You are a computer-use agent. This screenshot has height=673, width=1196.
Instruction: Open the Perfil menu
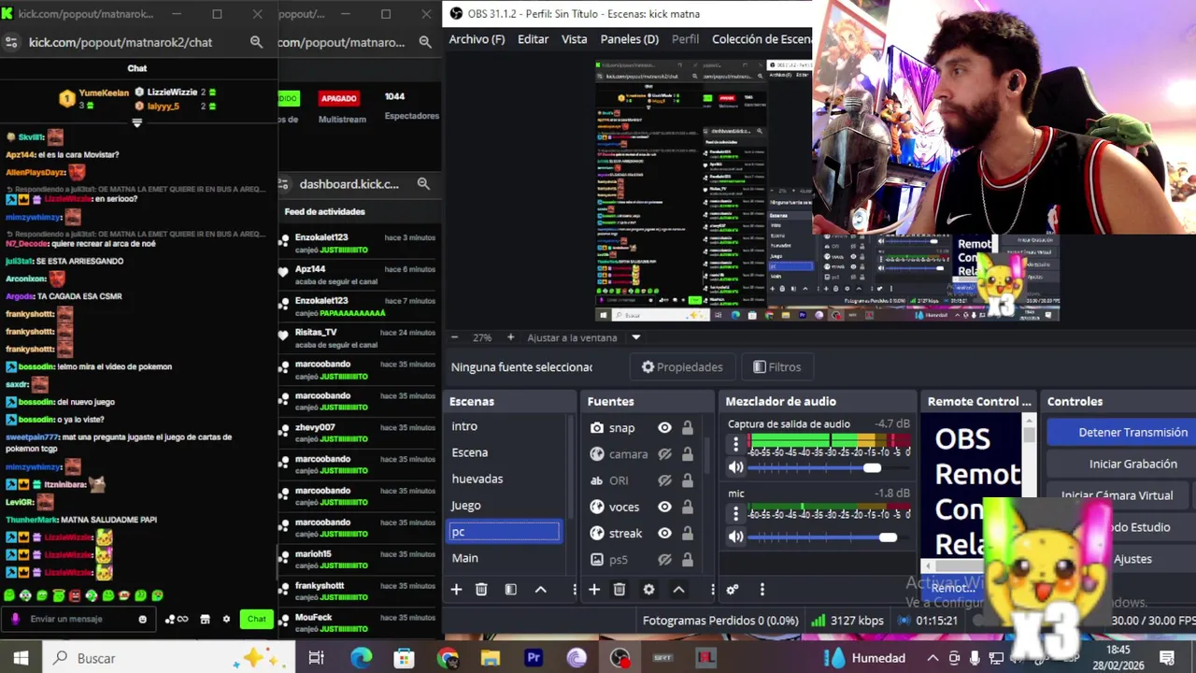pos(685,39)
